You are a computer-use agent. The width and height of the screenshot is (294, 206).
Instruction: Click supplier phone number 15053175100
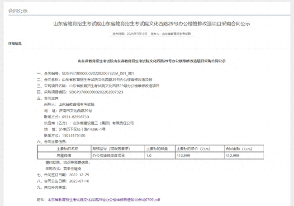click(x=73, y=136)
